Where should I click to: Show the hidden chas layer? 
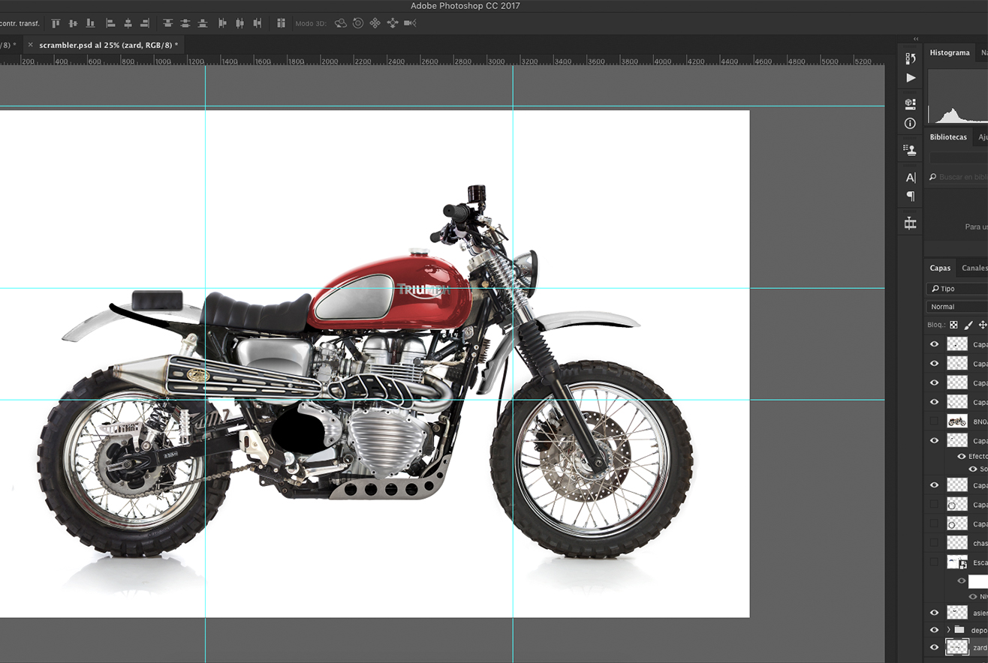pos(935,543)
